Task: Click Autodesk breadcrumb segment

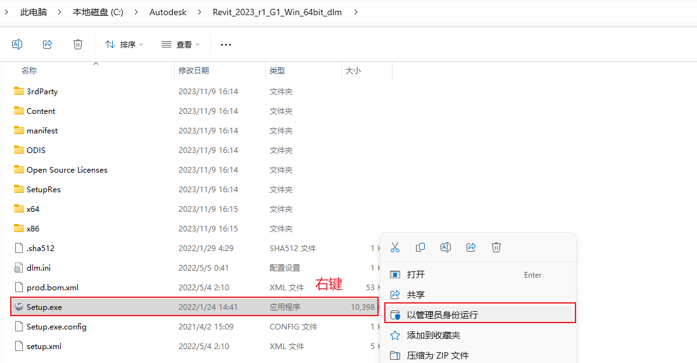Action: (168, 13)
